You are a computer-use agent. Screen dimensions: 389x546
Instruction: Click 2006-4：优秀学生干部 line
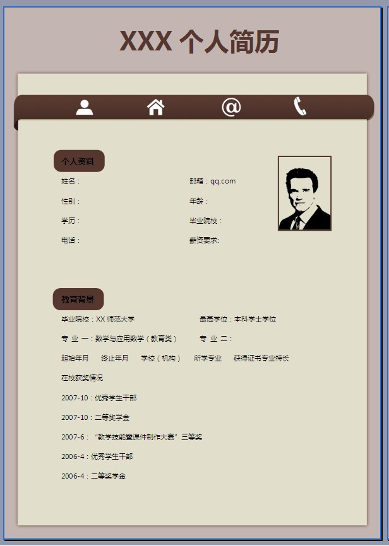[97, 456]
